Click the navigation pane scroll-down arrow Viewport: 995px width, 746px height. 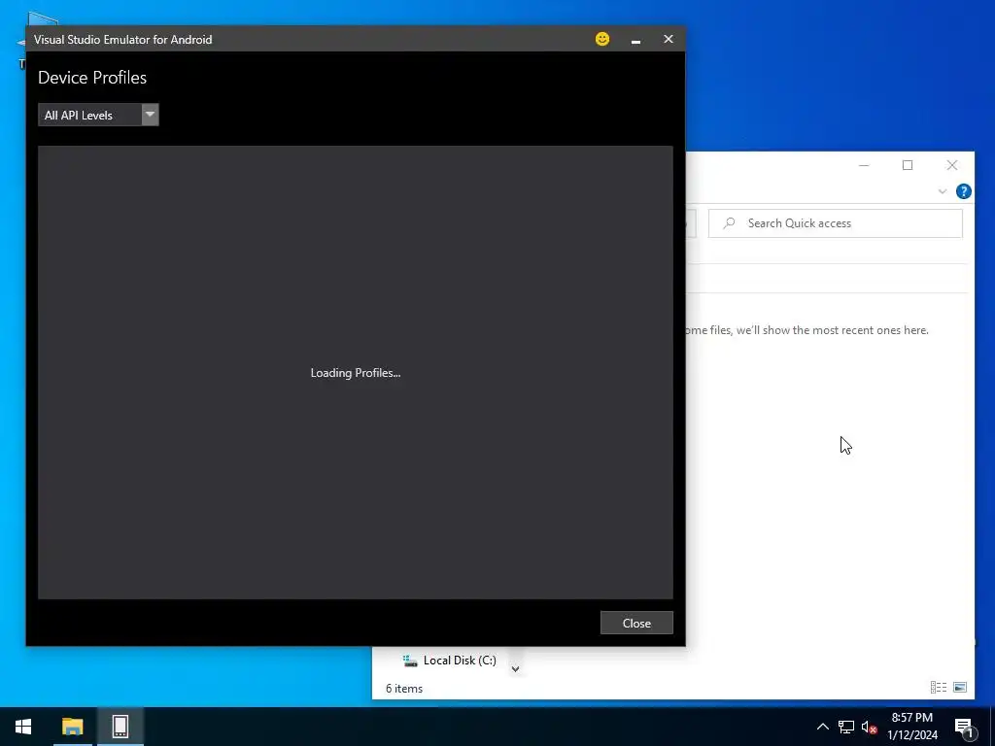[x=515, y=668]
